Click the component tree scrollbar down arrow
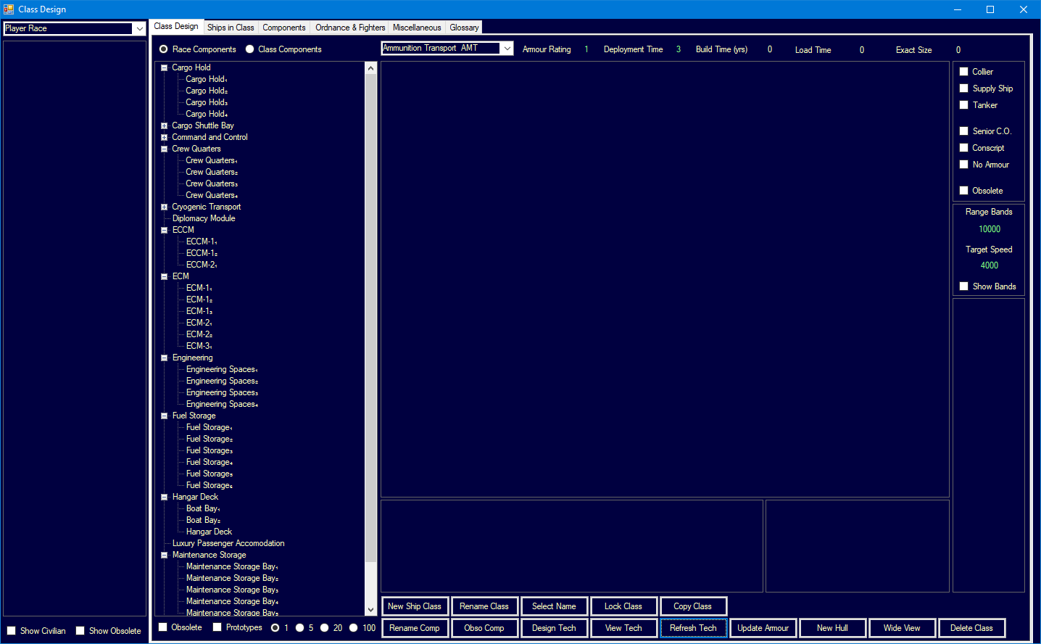Viewport: 1041px width, 644px height. [x=370, y=610]
